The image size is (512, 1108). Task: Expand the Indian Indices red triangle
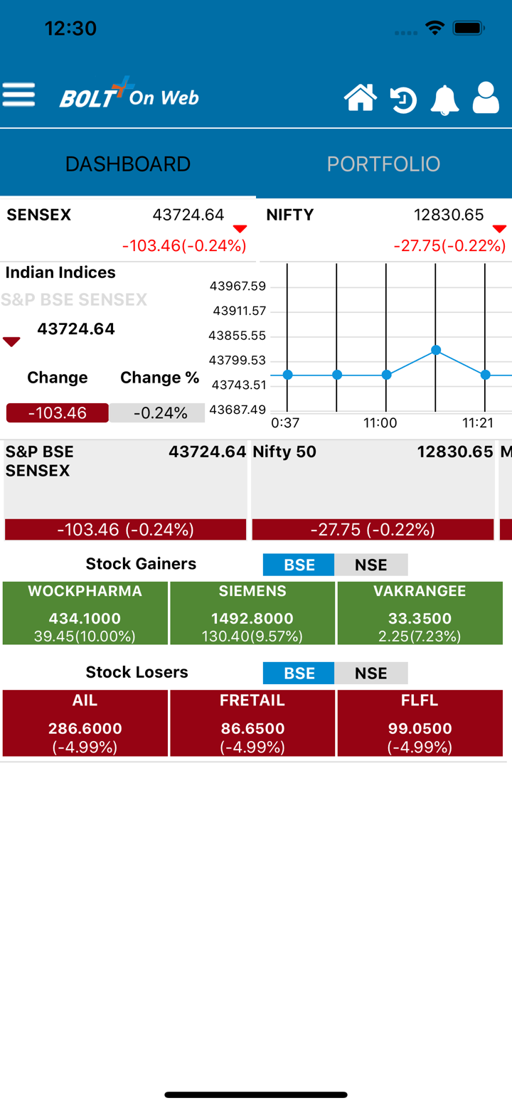[x=11, y=342]
